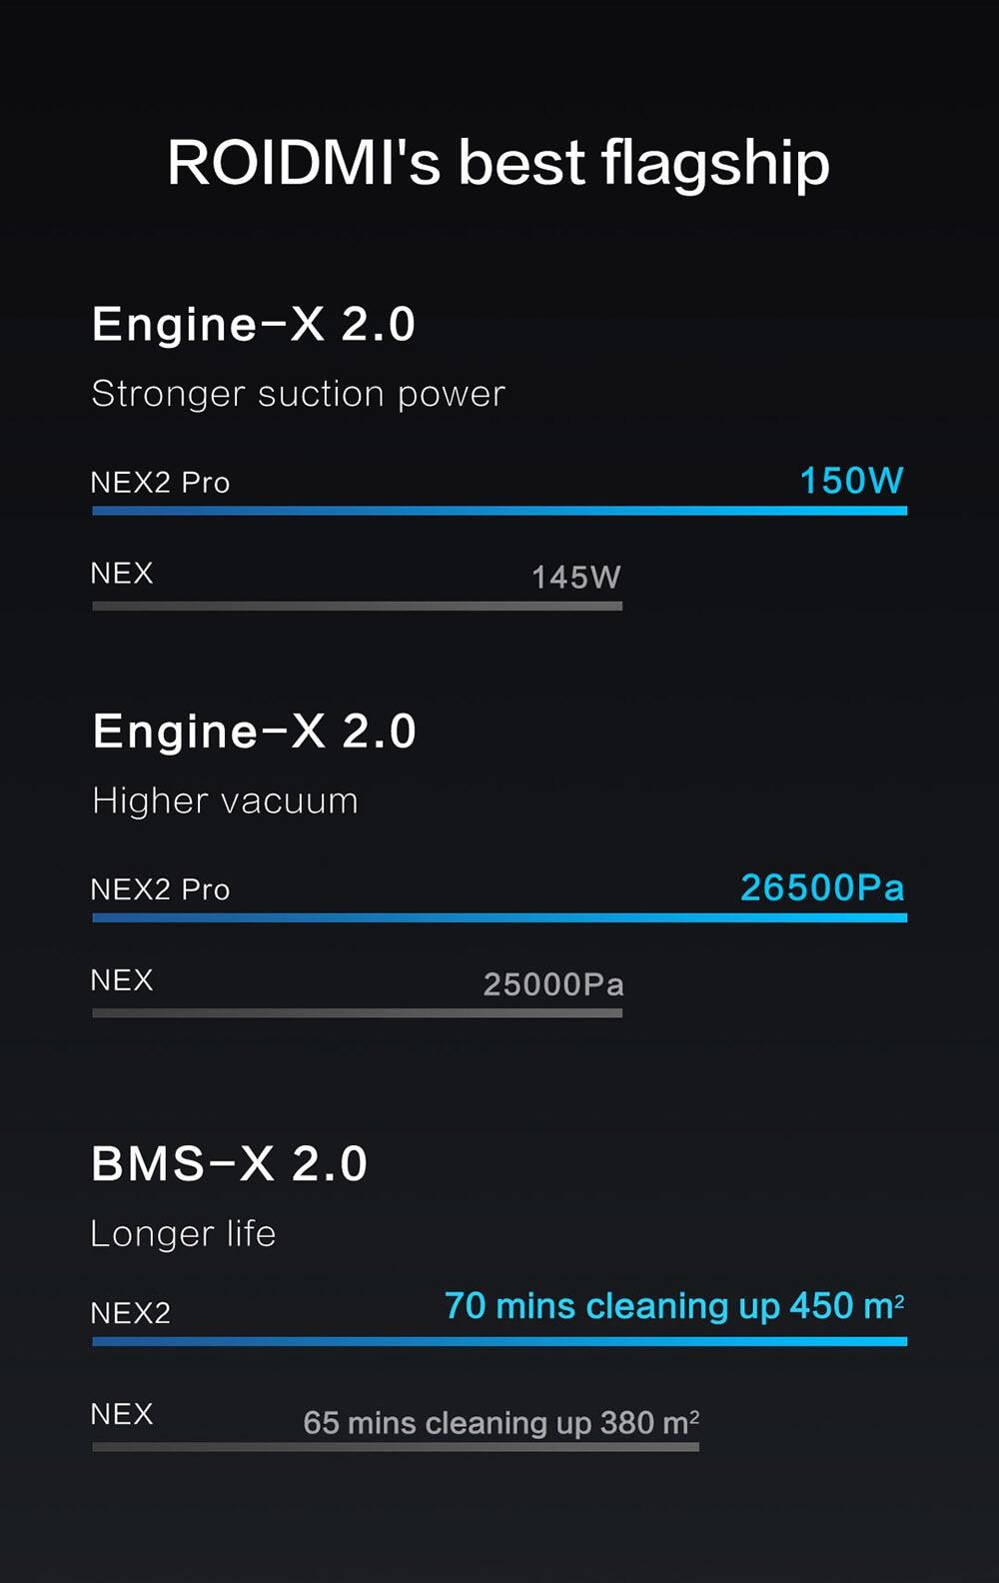Select the "Stronger suction power" subtitle
999x1583 pixels.
(x=298, y=394)
